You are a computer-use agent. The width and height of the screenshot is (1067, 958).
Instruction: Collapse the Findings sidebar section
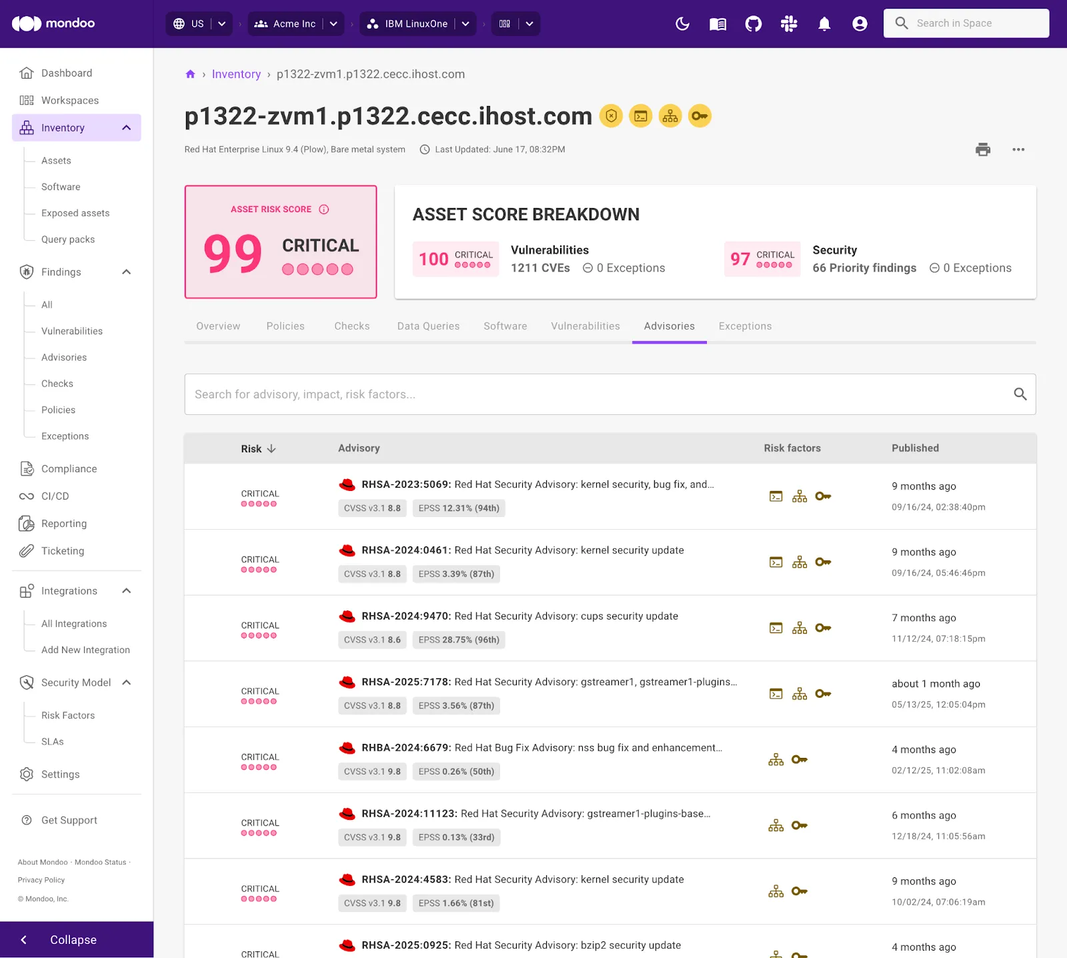[127, 272]
